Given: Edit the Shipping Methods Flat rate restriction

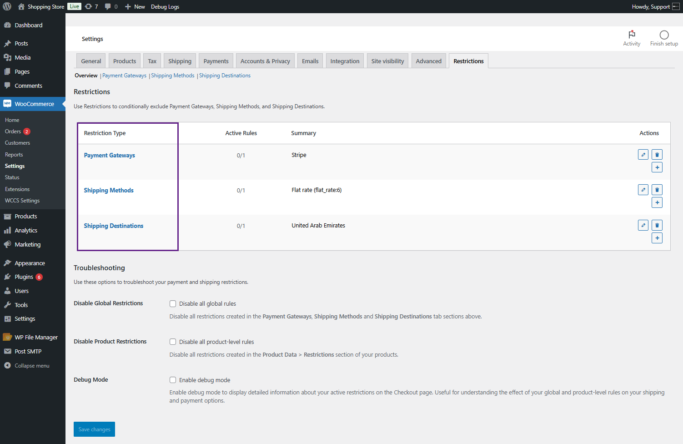Looking at the screenshot, I should (643, 190).
